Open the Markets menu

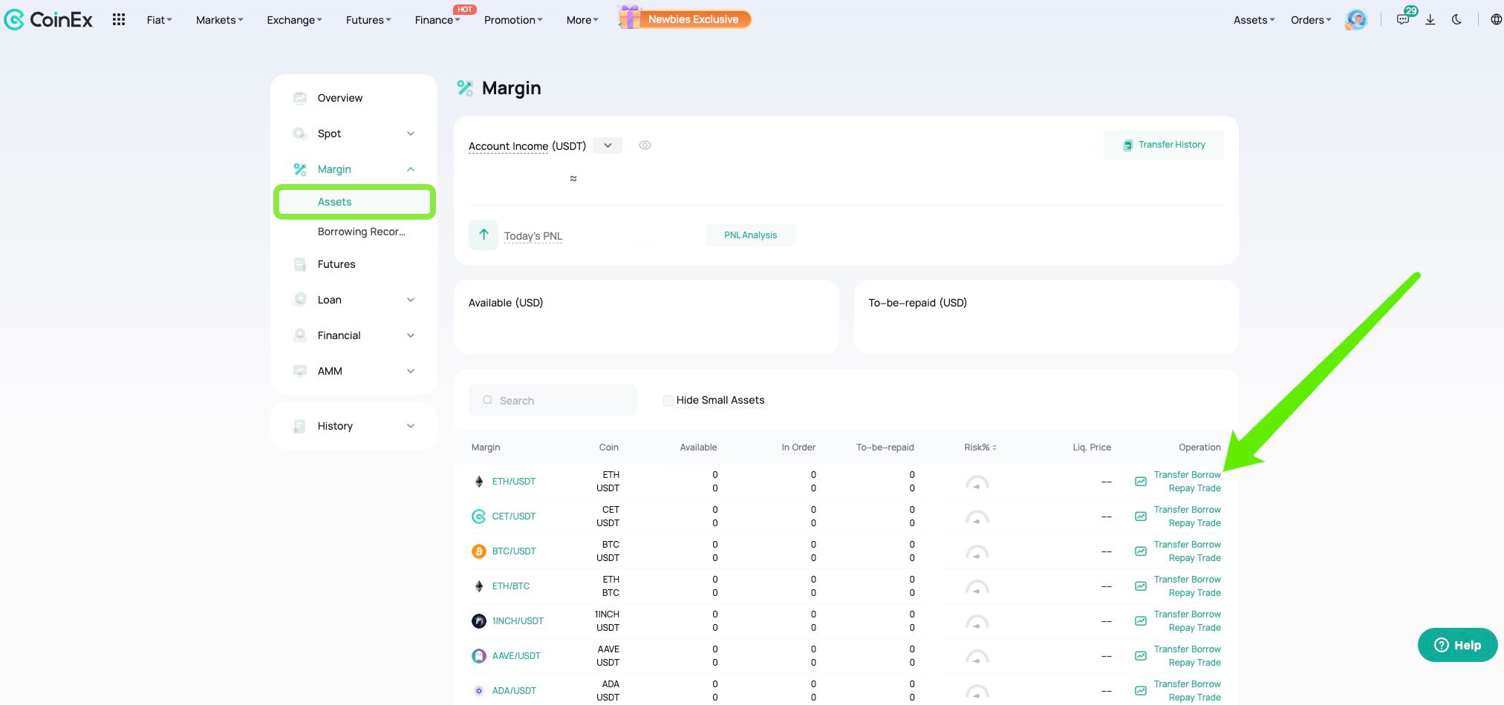219,20
